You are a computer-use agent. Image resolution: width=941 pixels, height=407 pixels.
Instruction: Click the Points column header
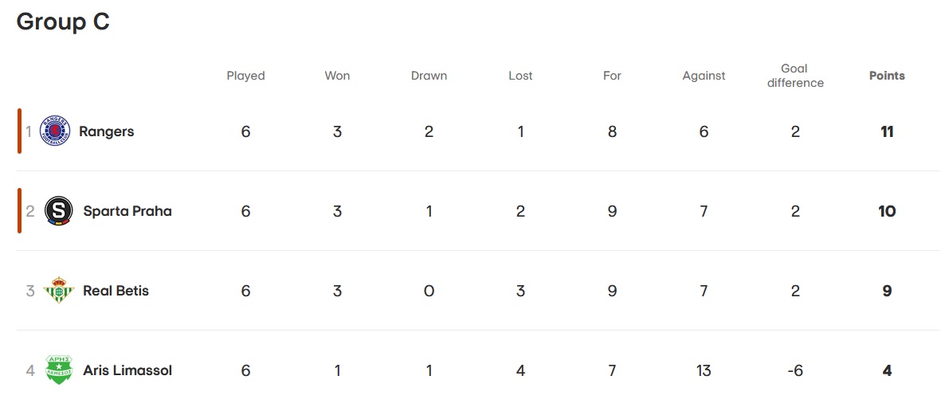pos(887,76)
